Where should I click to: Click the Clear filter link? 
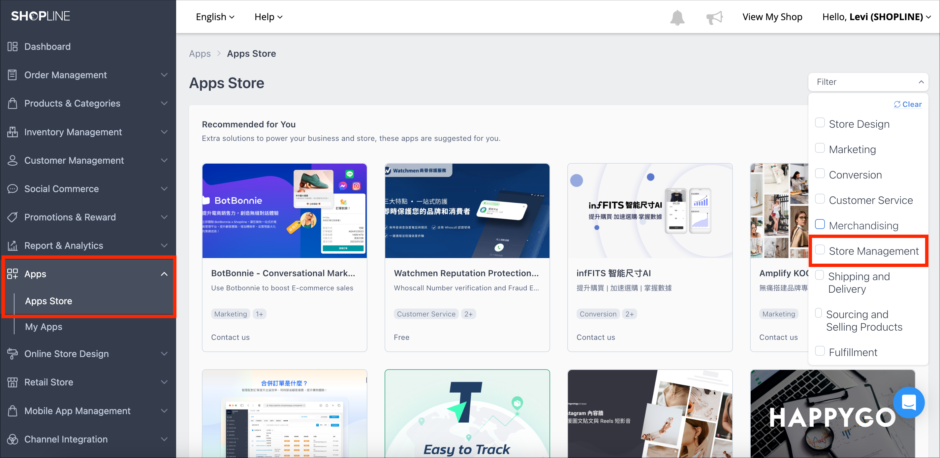[x=908, y=104]
